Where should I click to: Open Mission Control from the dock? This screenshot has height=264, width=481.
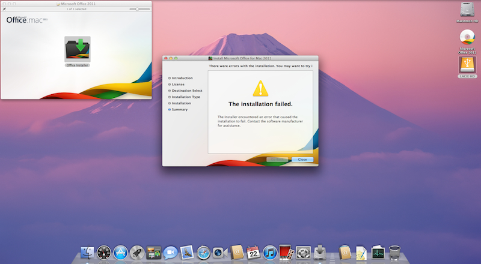[154, 253]
